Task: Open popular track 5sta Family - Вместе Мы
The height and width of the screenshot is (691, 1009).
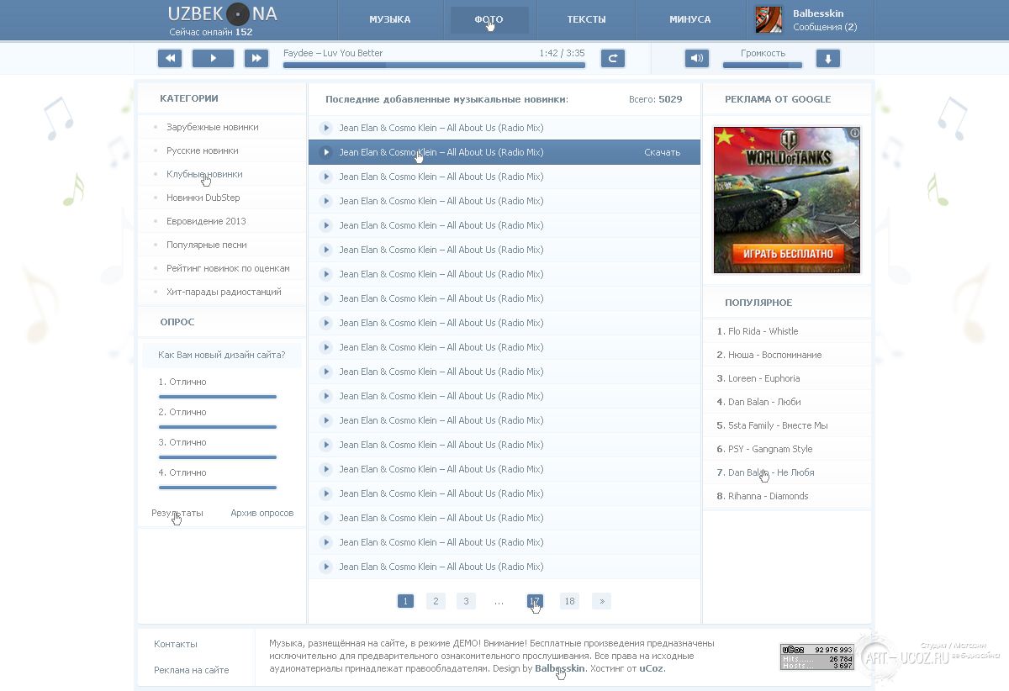Action: [778, 425]
